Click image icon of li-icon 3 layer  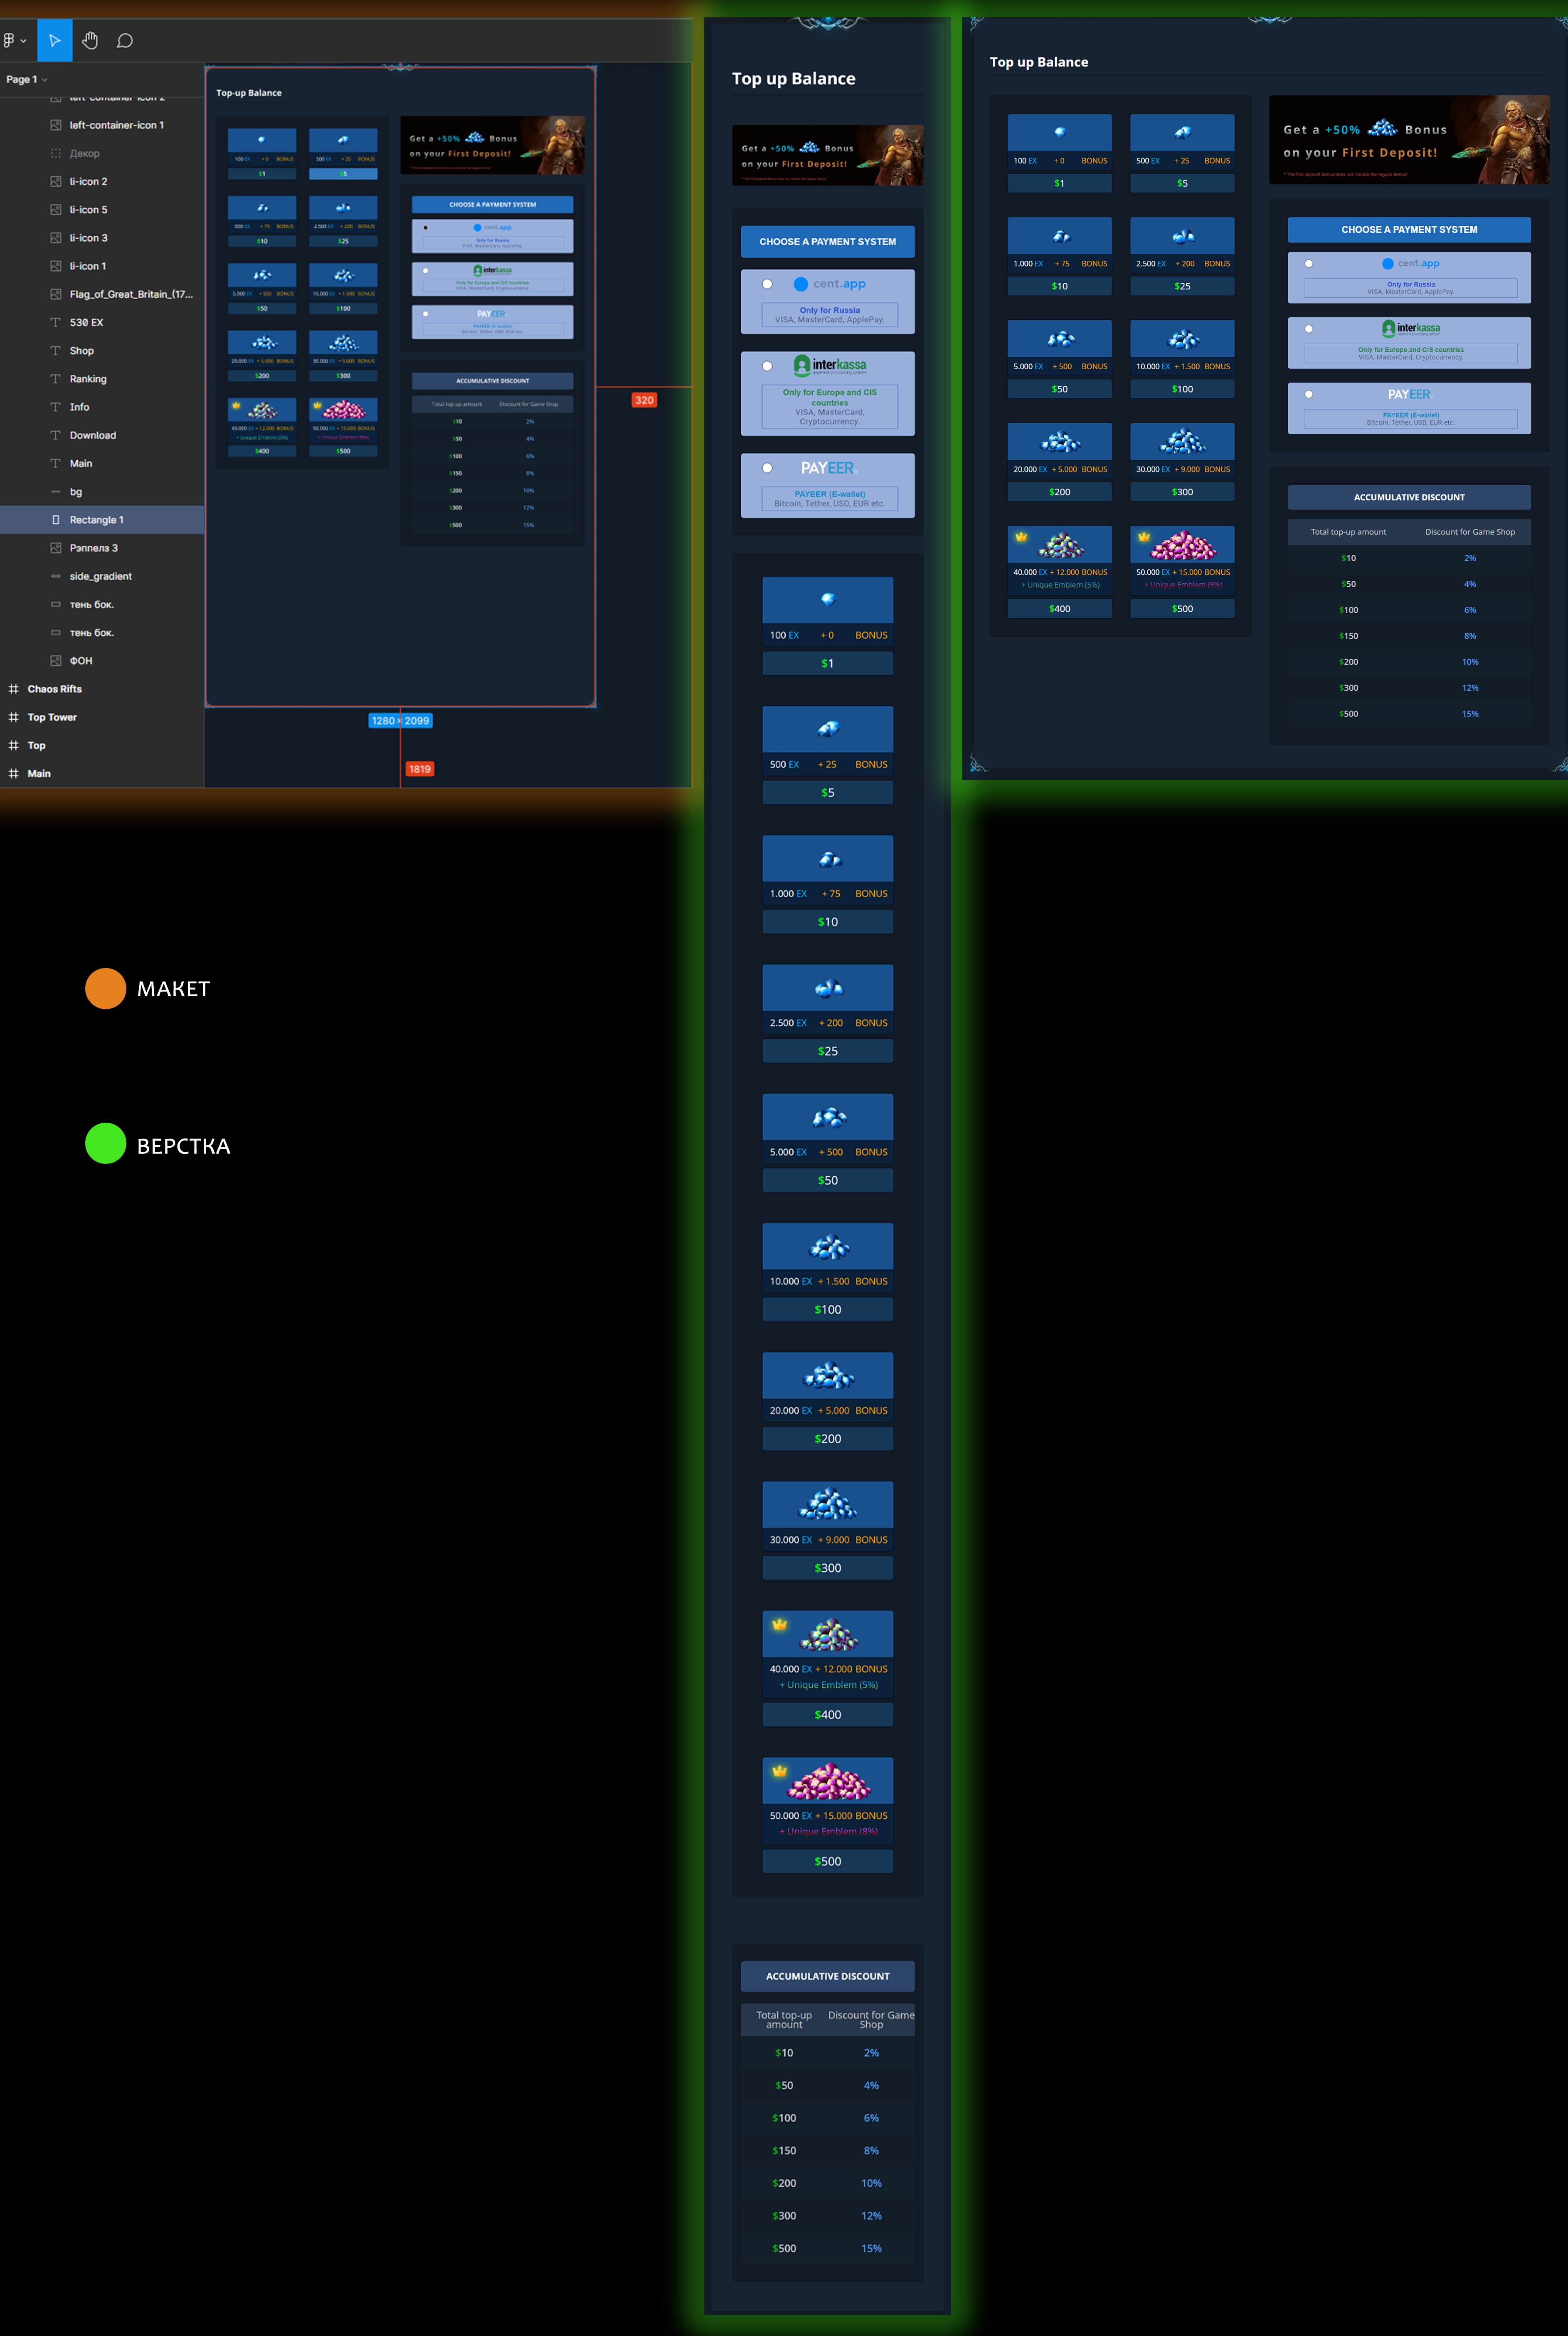pos(56,238)
